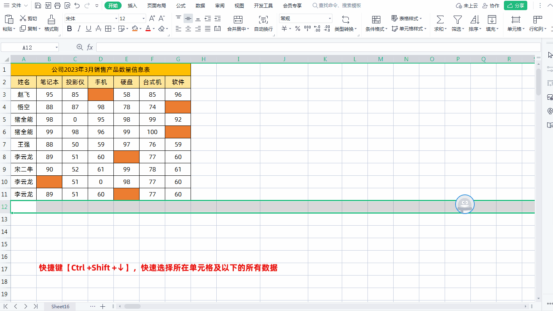This screenshot has width=553, height=311.
Task: Toggle align text right
Action: point(198,28)
